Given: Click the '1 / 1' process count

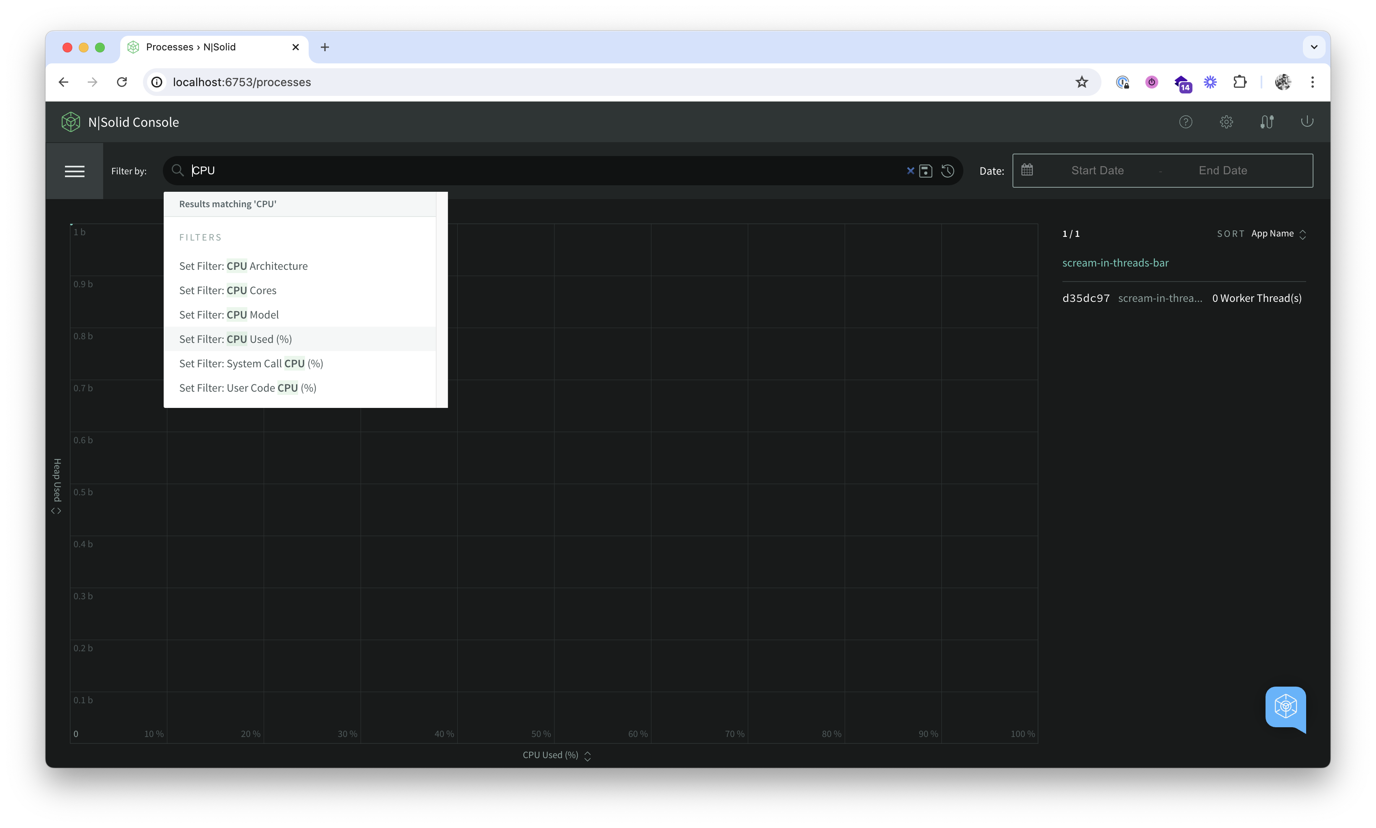Looking at the screenshot, I should pyautogui.click(x=1071, y=234).
